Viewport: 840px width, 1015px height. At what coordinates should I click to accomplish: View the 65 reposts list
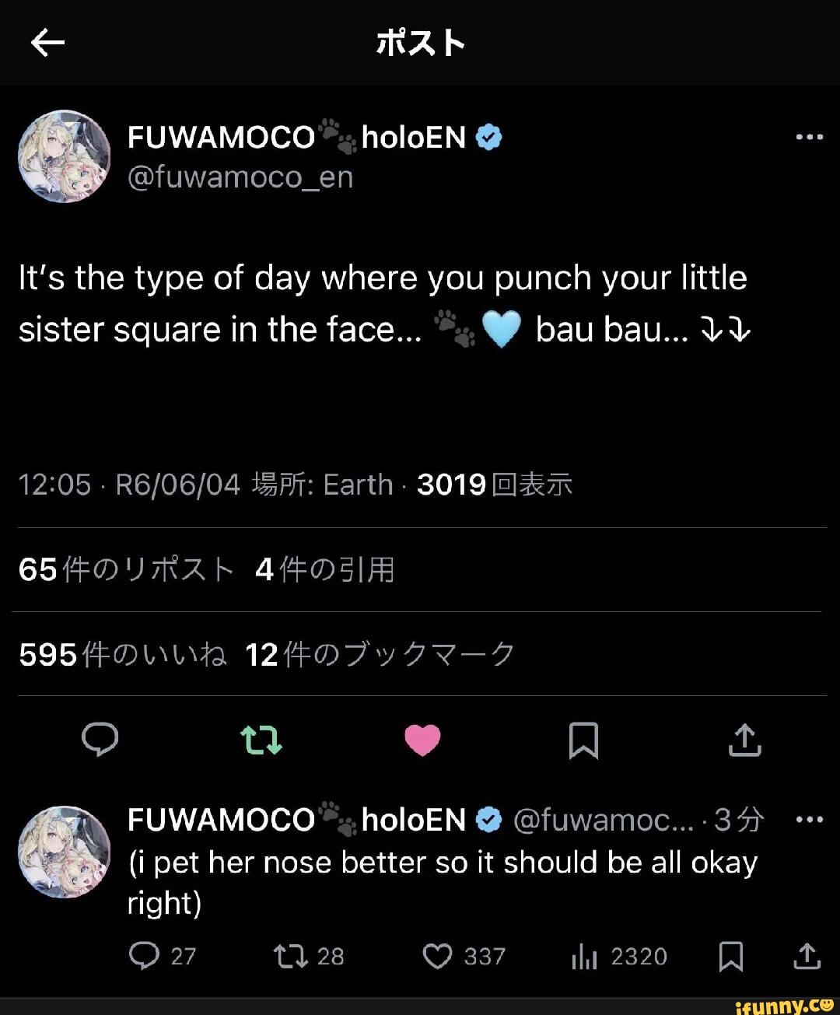tap(126, 570)
